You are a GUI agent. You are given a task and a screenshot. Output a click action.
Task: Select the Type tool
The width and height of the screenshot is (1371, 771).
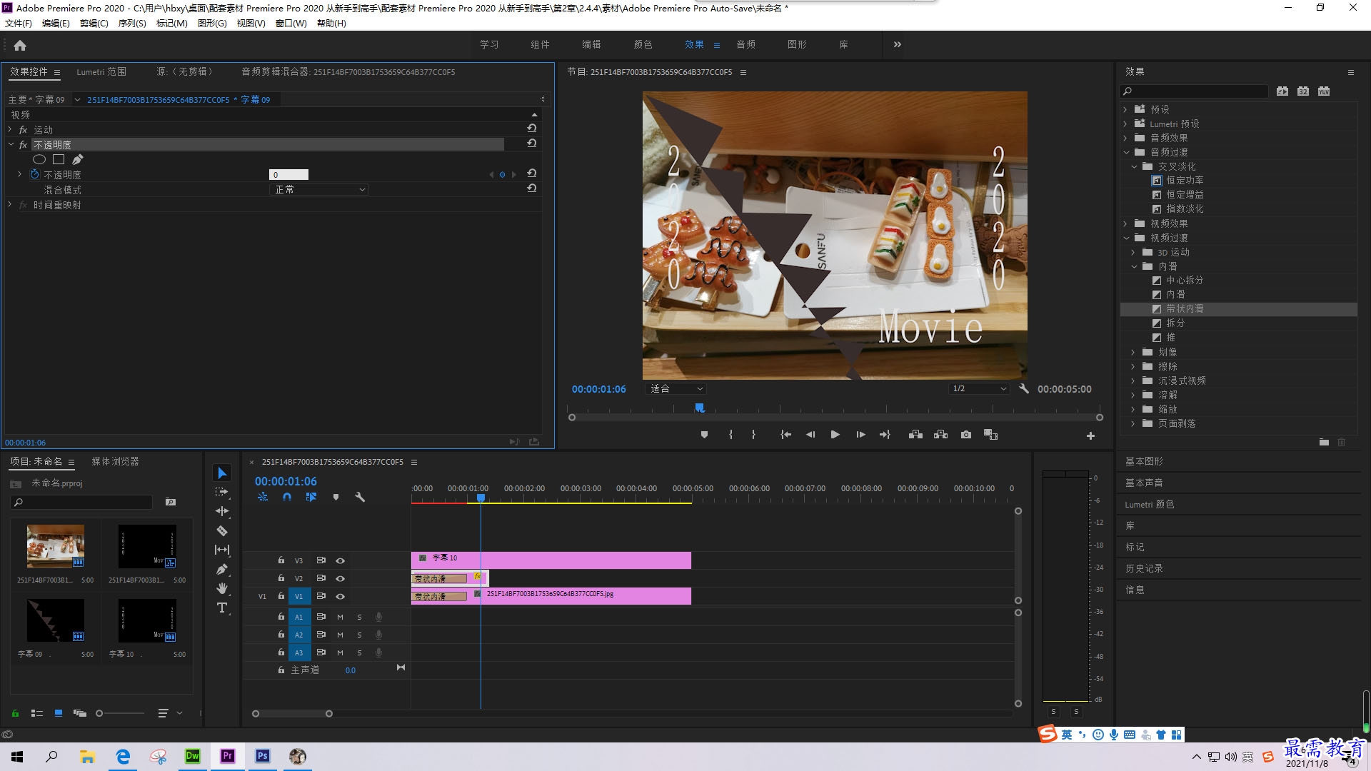(x=222, y=608)
